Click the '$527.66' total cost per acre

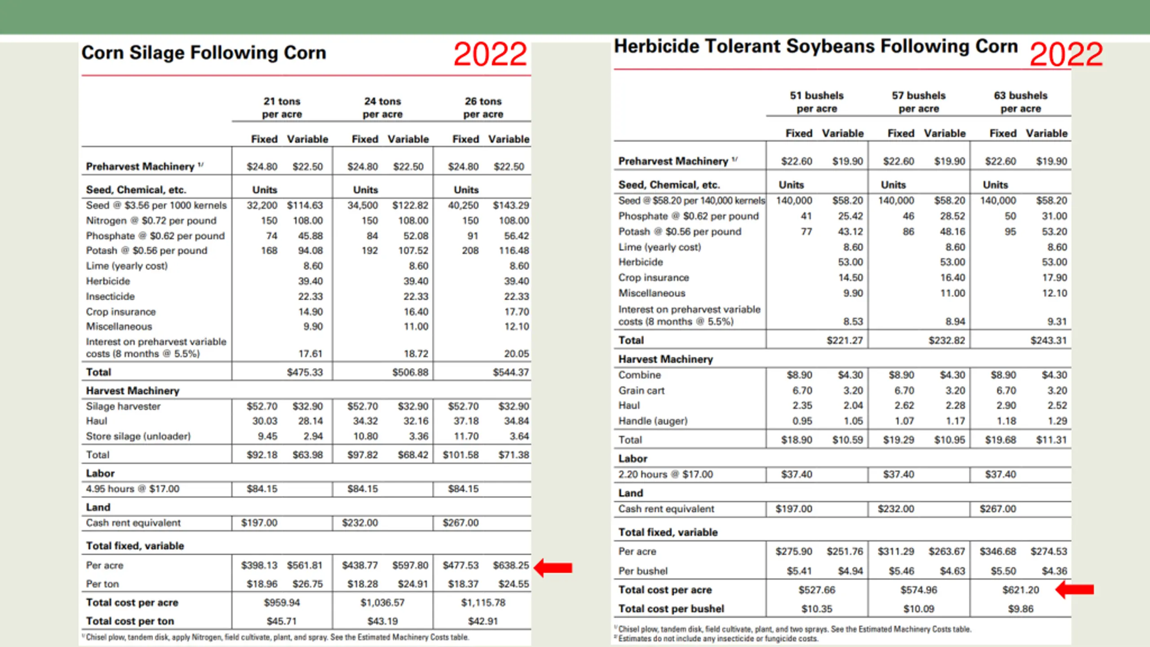tap(817, 590)
